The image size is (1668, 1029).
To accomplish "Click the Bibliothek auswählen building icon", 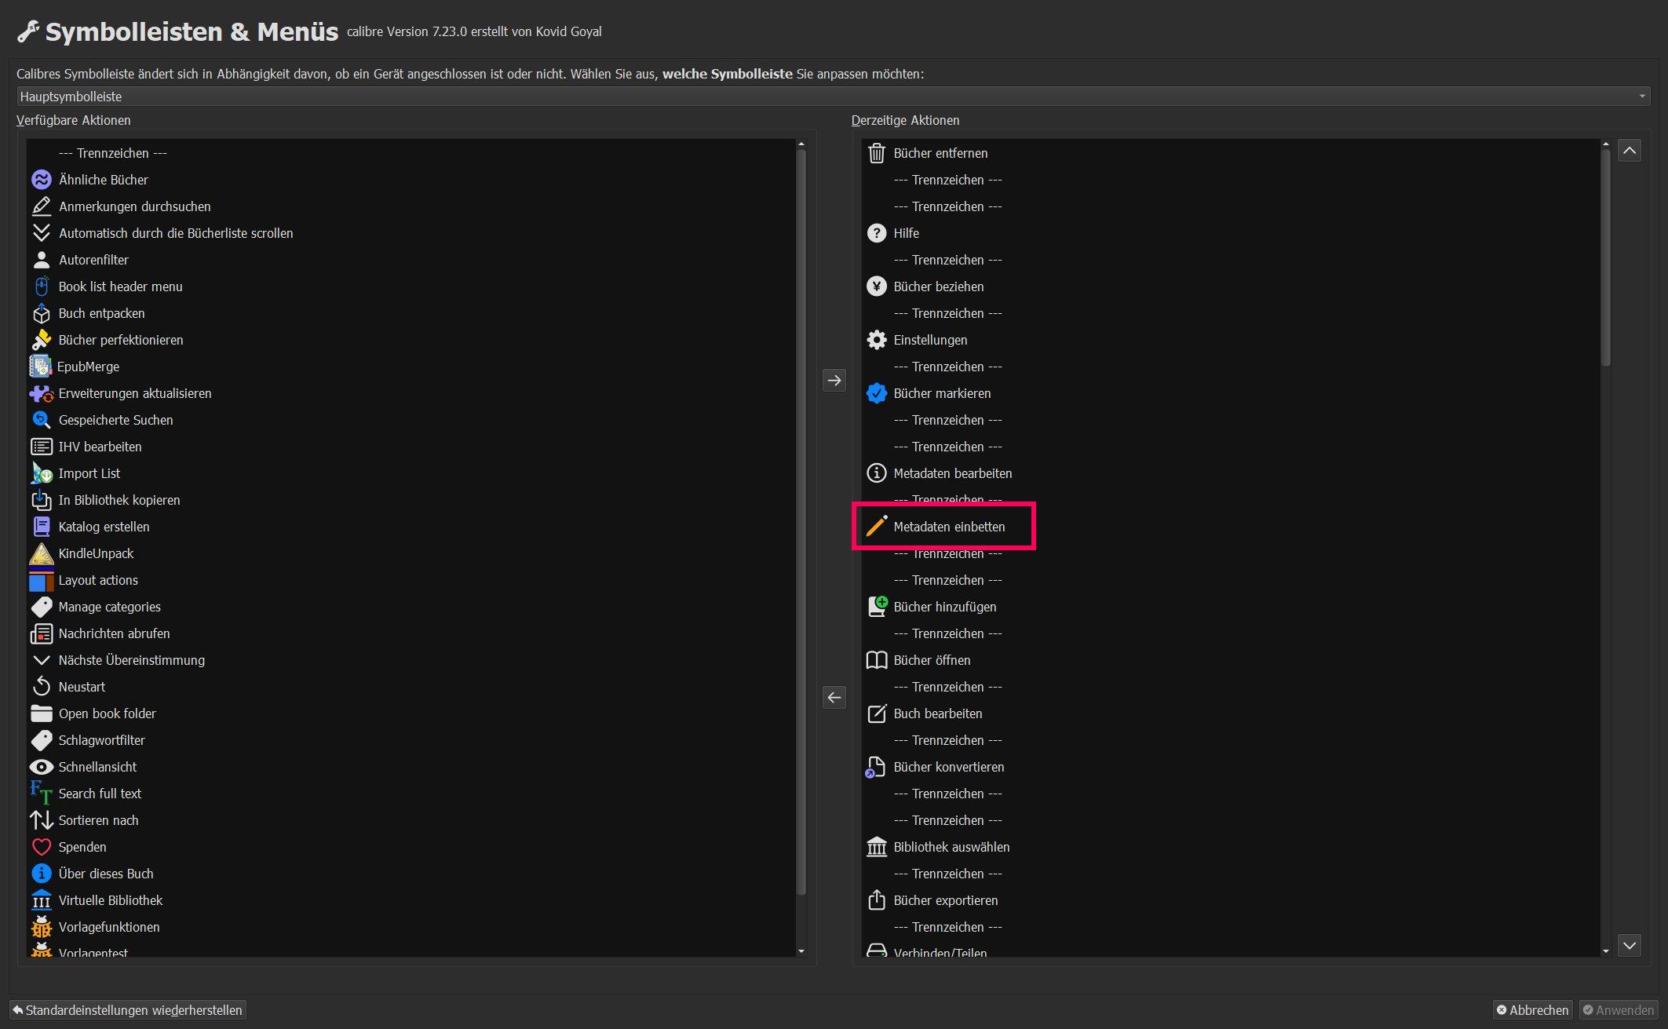I will [876, 847].
